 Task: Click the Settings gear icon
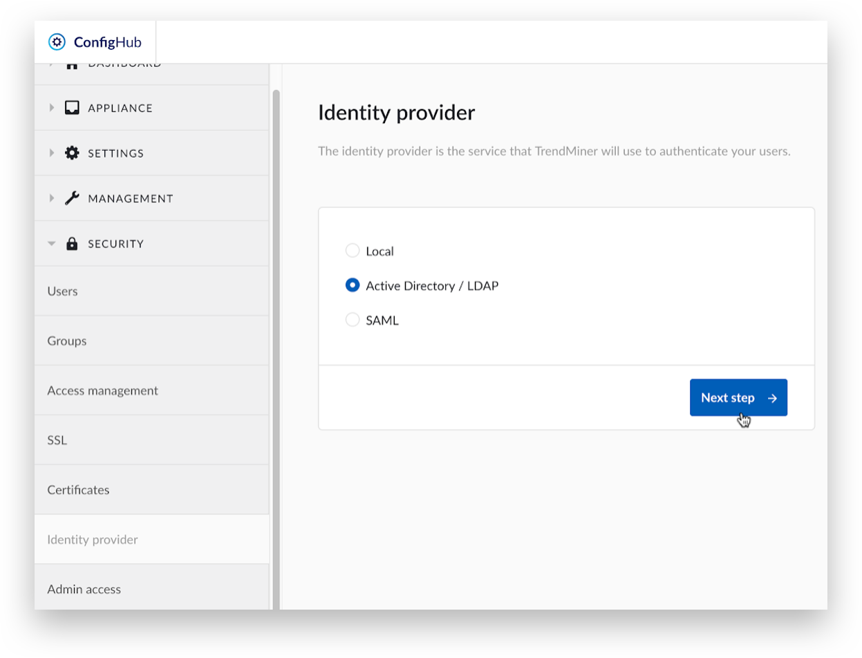pyautogui.click(x=72, y=153)
